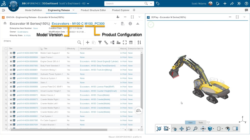The height and width of the screenshot is (140, 250).
Task: Click the Scott Adams owner link
Action: pos(23,32)
